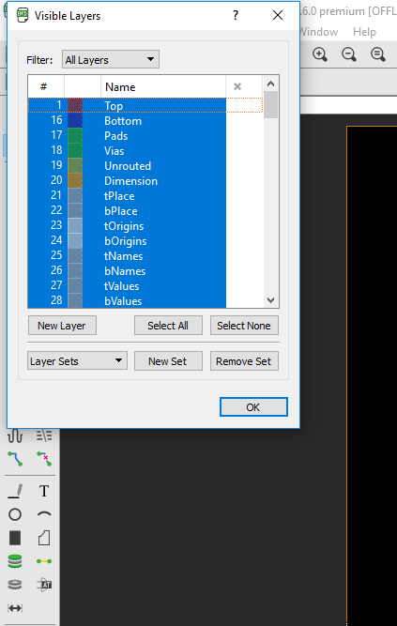Click the tOrigins layer color swatch
The image size is (397, 626).
pos(75,225)
